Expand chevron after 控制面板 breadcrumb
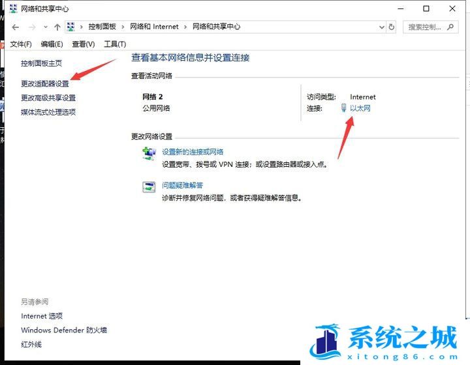This screenshot has width=470, height=365. tap(123, 27)
